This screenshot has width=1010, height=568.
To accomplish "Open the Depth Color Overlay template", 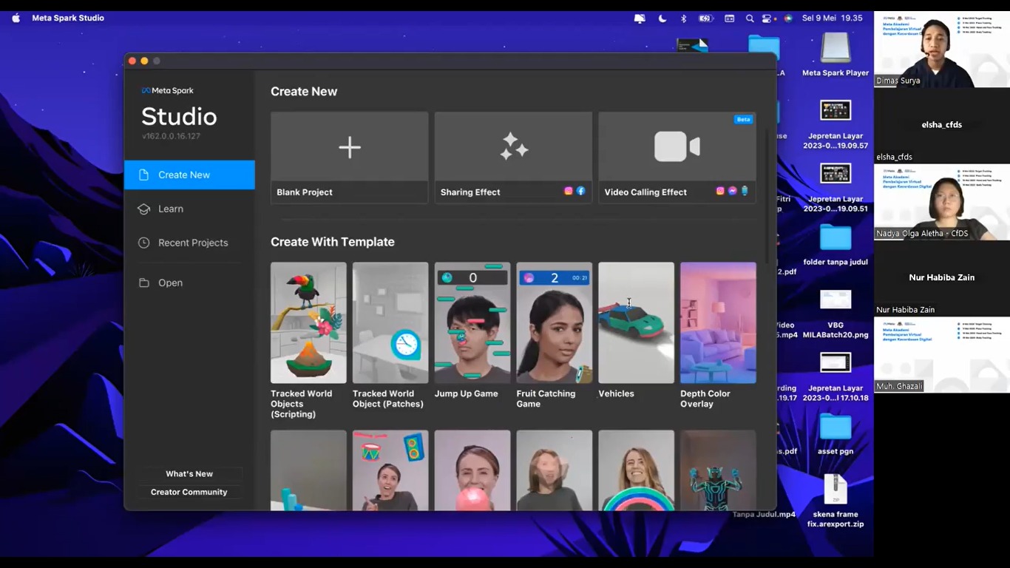I will 717,322.
